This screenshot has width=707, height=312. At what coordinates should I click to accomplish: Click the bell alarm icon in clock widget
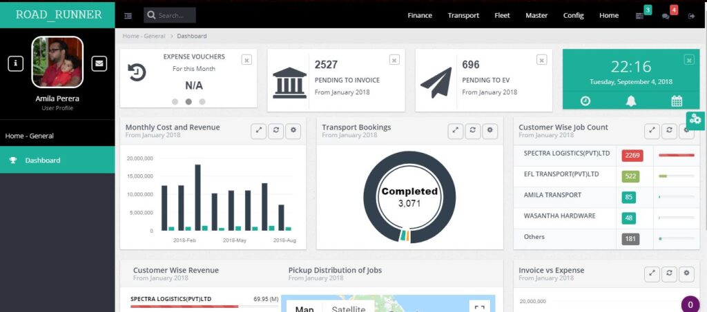tap(631, 101)
